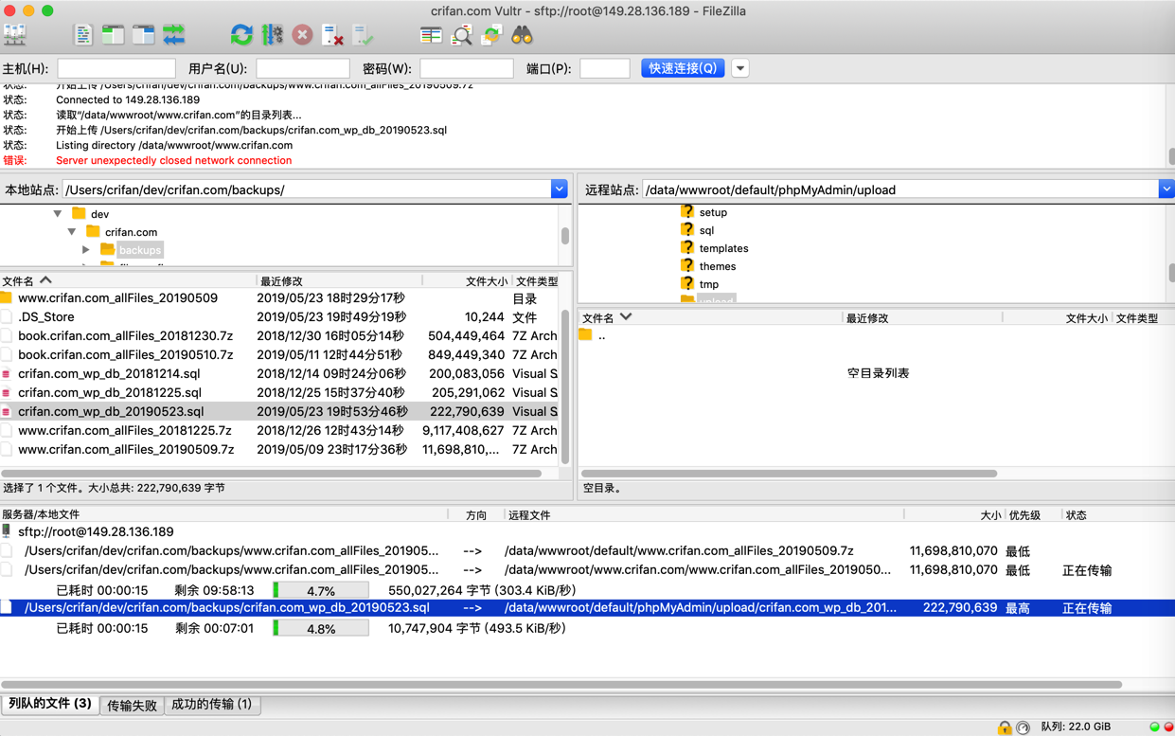This screenshot has width=1175, height=736.
Task: Click the 主机(H) host input field
Action: tap(116, 68)
